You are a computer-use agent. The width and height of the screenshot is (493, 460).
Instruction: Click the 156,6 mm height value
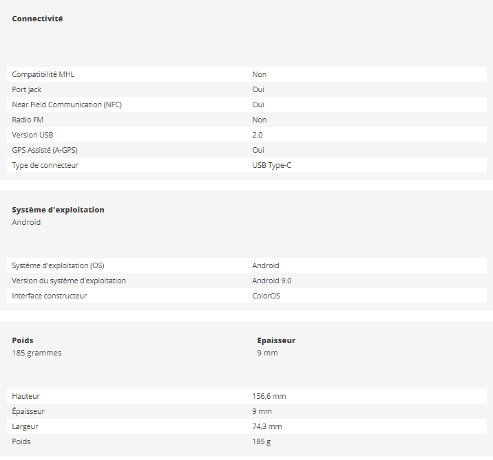tap(269, 396)
